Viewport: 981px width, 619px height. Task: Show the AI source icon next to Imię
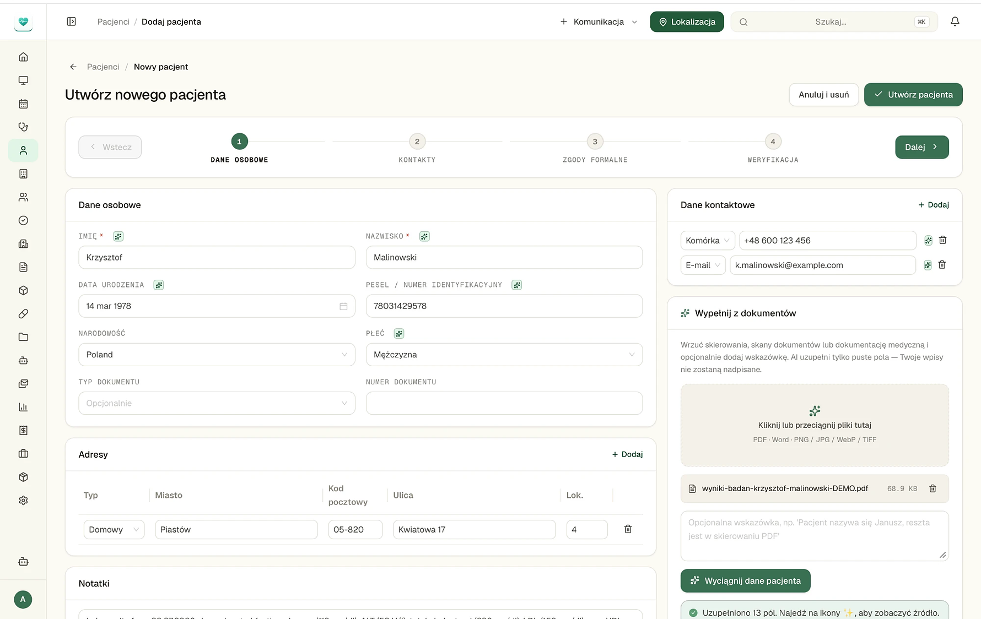click(x=118, y=236)
